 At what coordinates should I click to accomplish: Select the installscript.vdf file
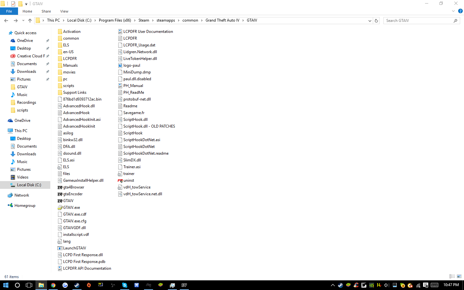point(73,235)
